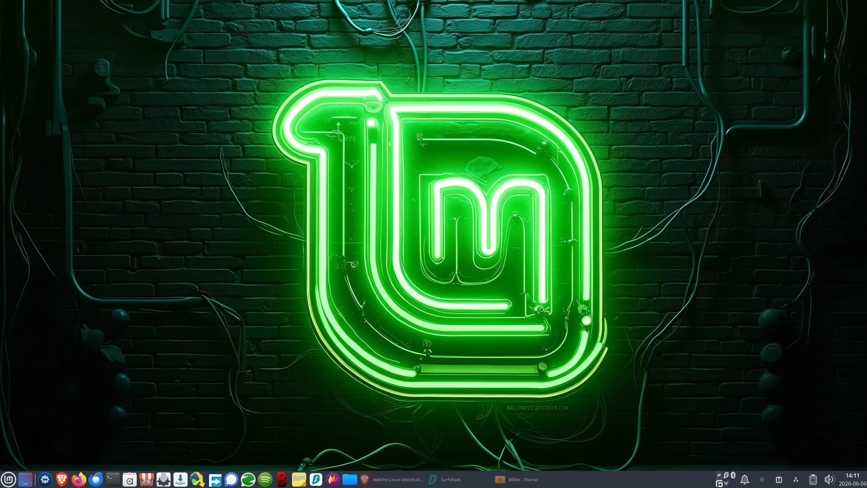Open the clock showing 14:11
Viewport: 867px width, 488px height.
tap(853, 479)
